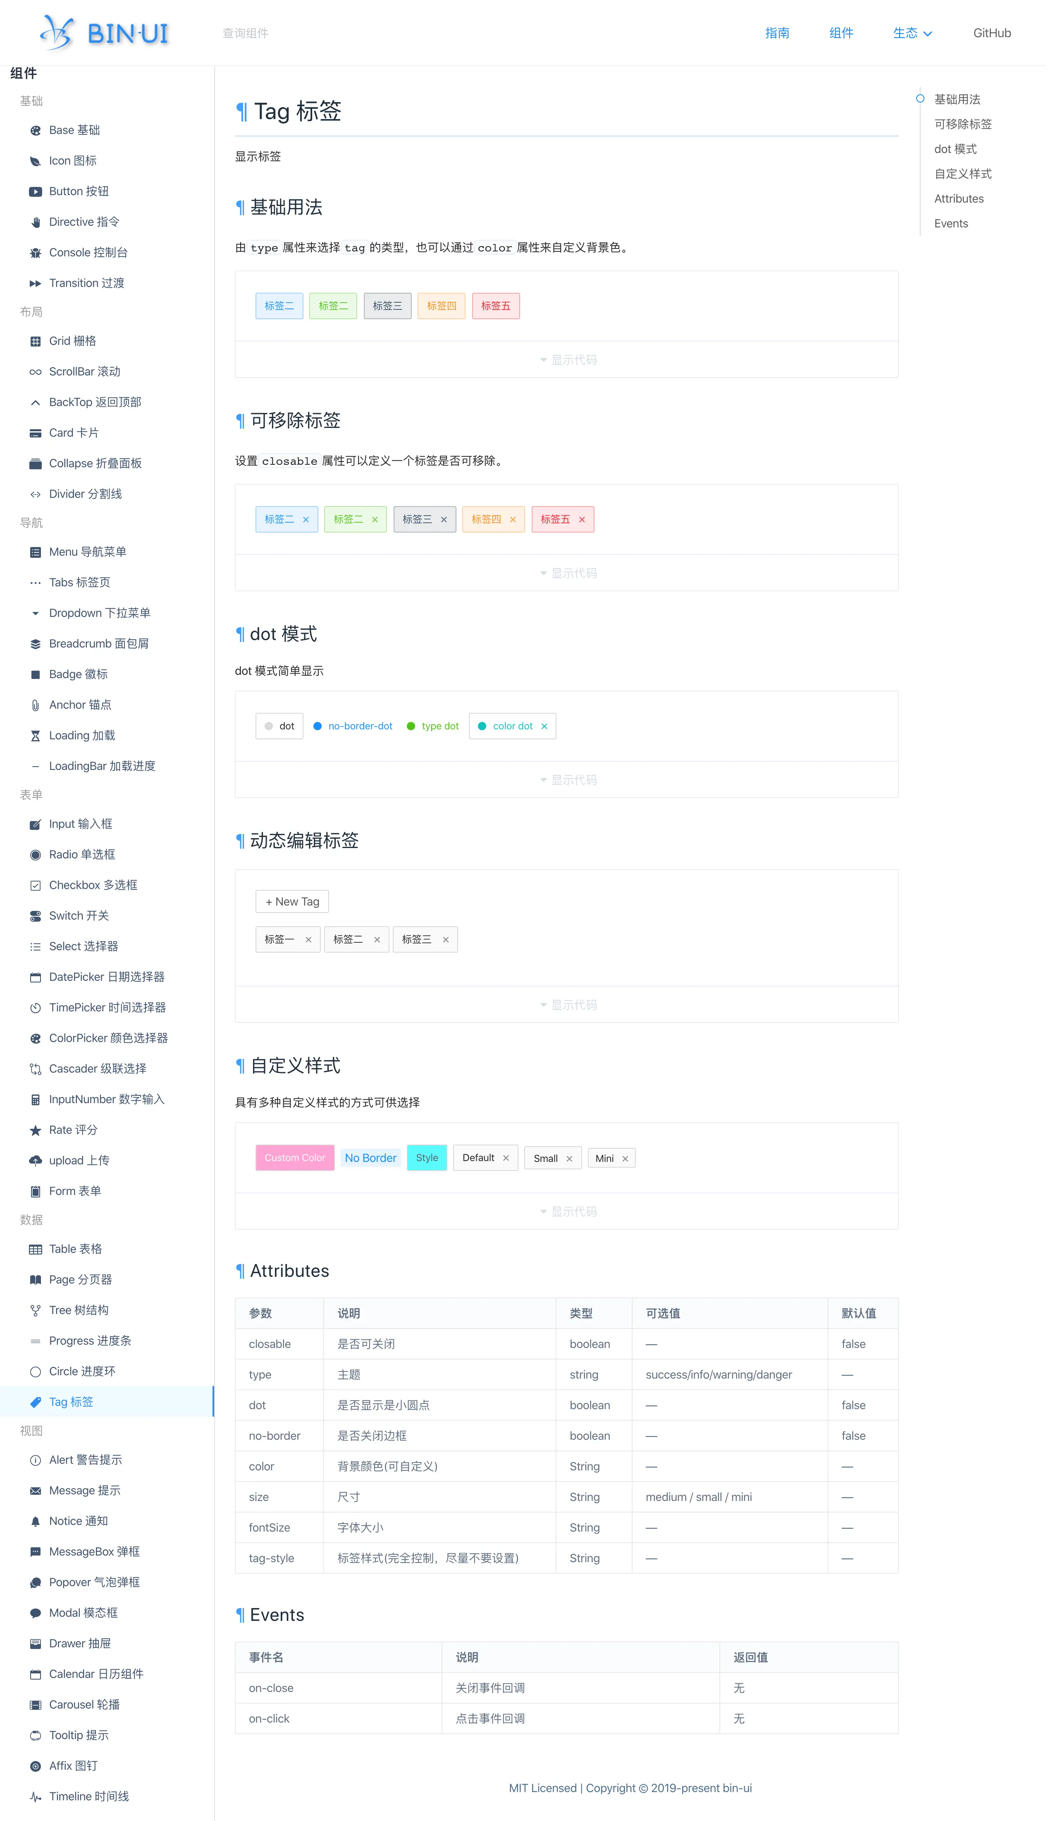This screenshot has height=1821, width=1046.
Task: Click the upload cloud icon in sidebar
Action: click(x=35, y=1161)
